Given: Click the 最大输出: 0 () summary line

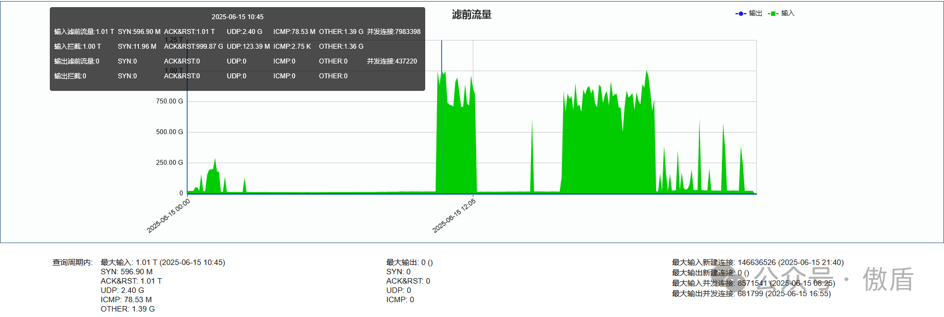Looking at the screenshot, I should click(409, 262).
